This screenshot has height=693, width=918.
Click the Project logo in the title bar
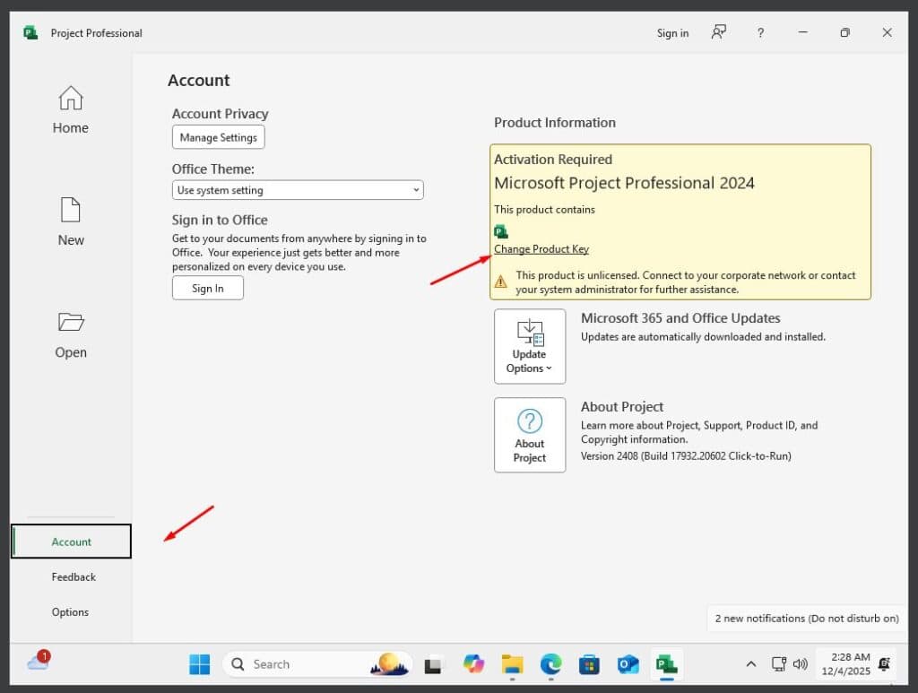[x=30, y=32]
